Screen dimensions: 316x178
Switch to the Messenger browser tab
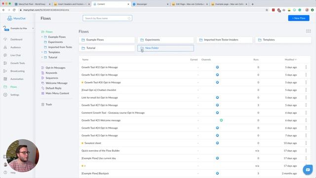point(151,4)
